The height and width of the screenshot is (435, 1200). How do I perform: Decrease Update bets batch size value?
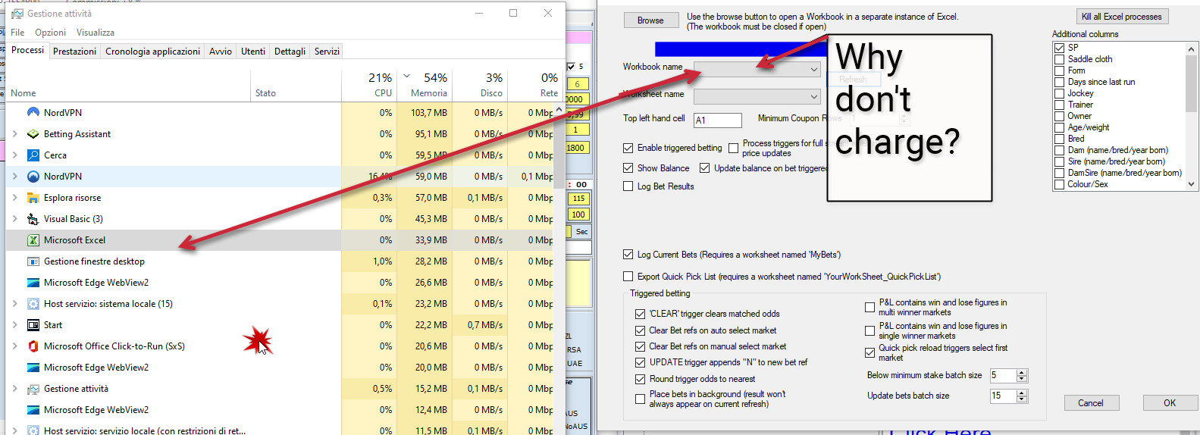pos(1022,399)
